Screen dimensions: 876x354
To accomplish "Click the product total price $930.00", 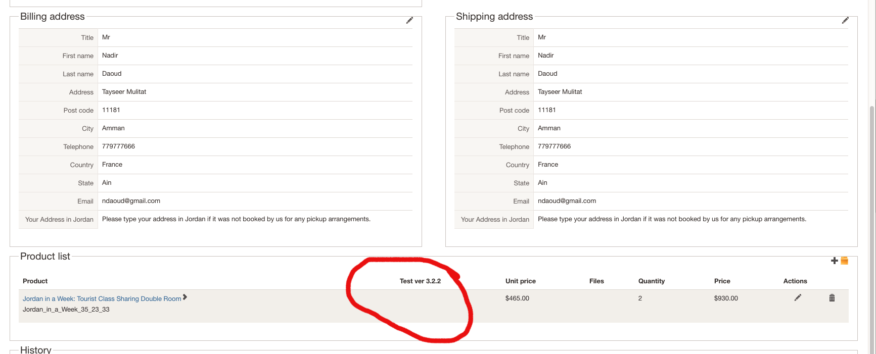I will tap(726, 298).
